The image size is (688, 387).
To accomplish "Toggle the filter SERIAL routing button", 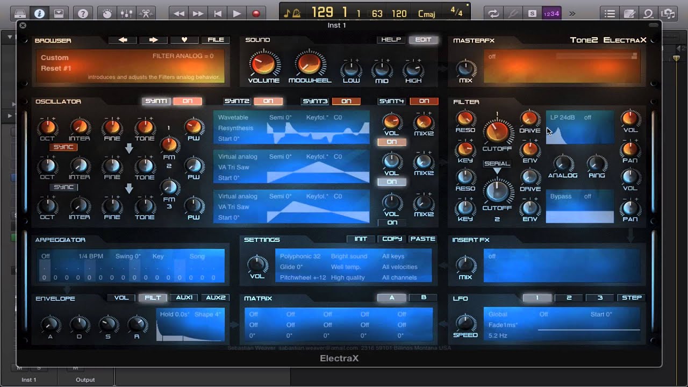I will (x=497, y=163).
